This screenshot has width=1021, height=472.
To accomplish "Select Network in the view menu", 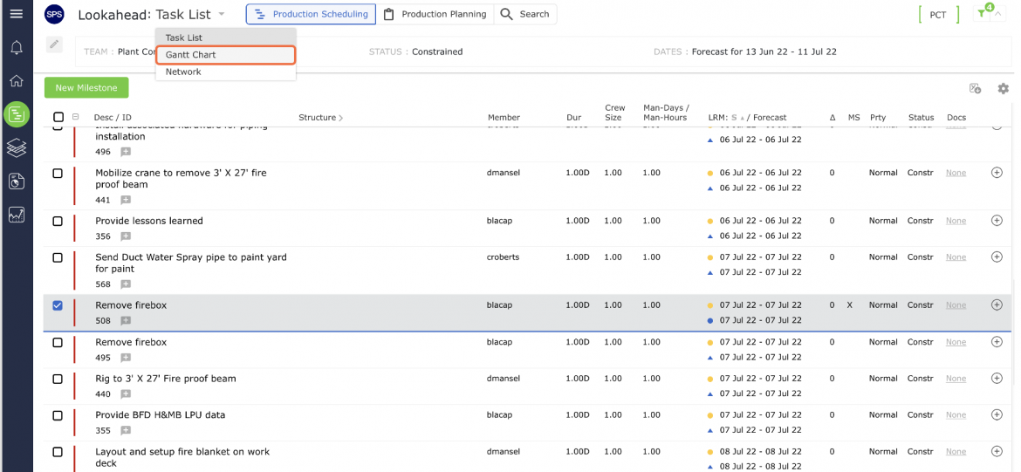I will click(x=225, y=72).
